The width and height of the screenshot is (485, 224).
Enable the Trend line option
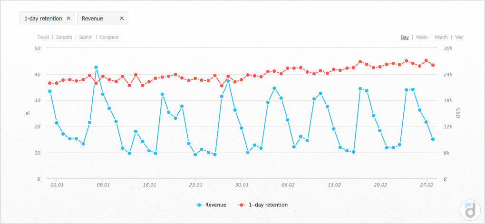click(43, 37)
